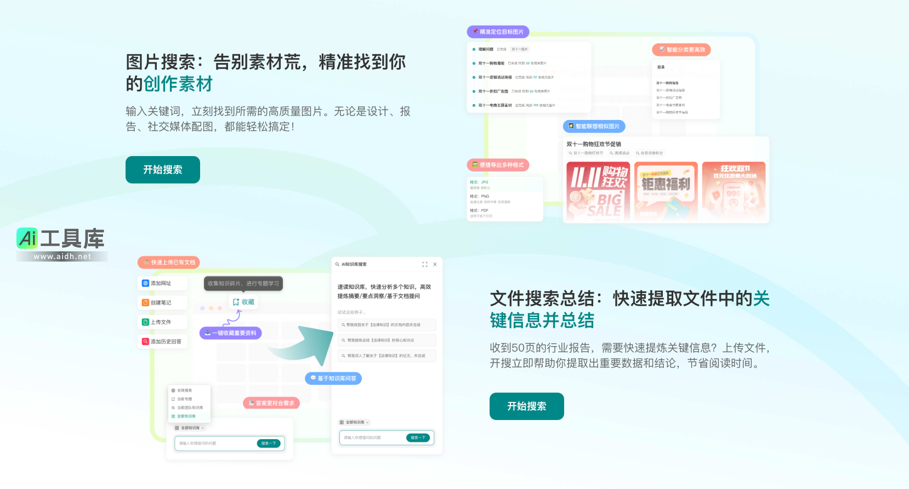Screen dimensions: 909x489
Task: Click the red search icon beside 添加历史回答
Action: (145, 342)
